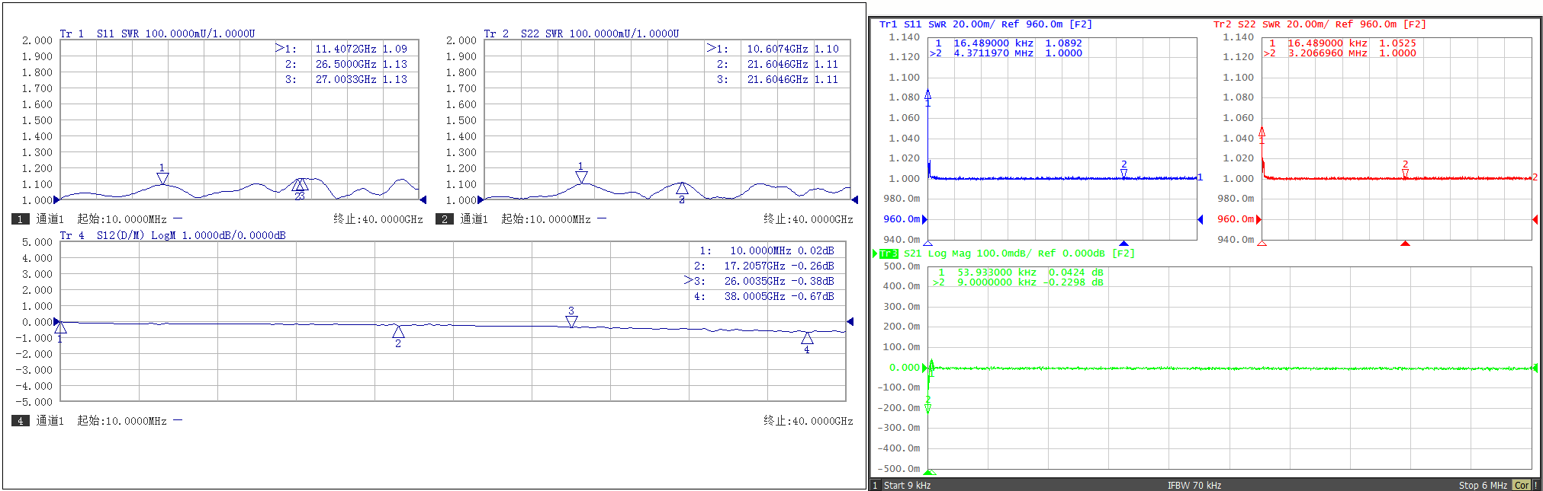Click Tr 1 S11 SWR trace title
1543x491 pixels.
coord(157,33)
